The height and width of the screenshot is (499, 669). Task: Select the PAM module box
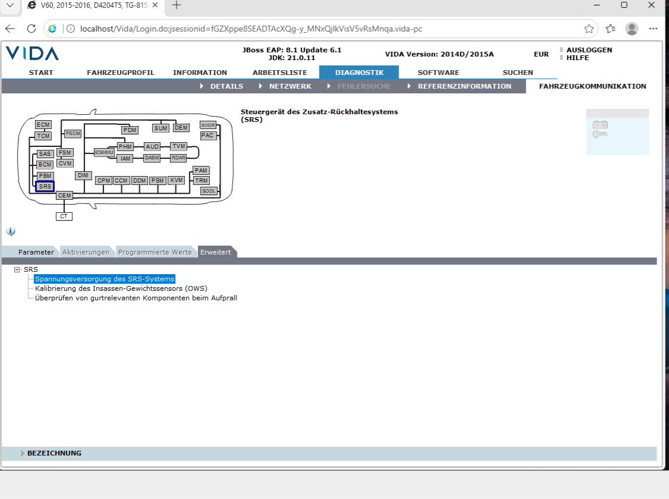201,170
